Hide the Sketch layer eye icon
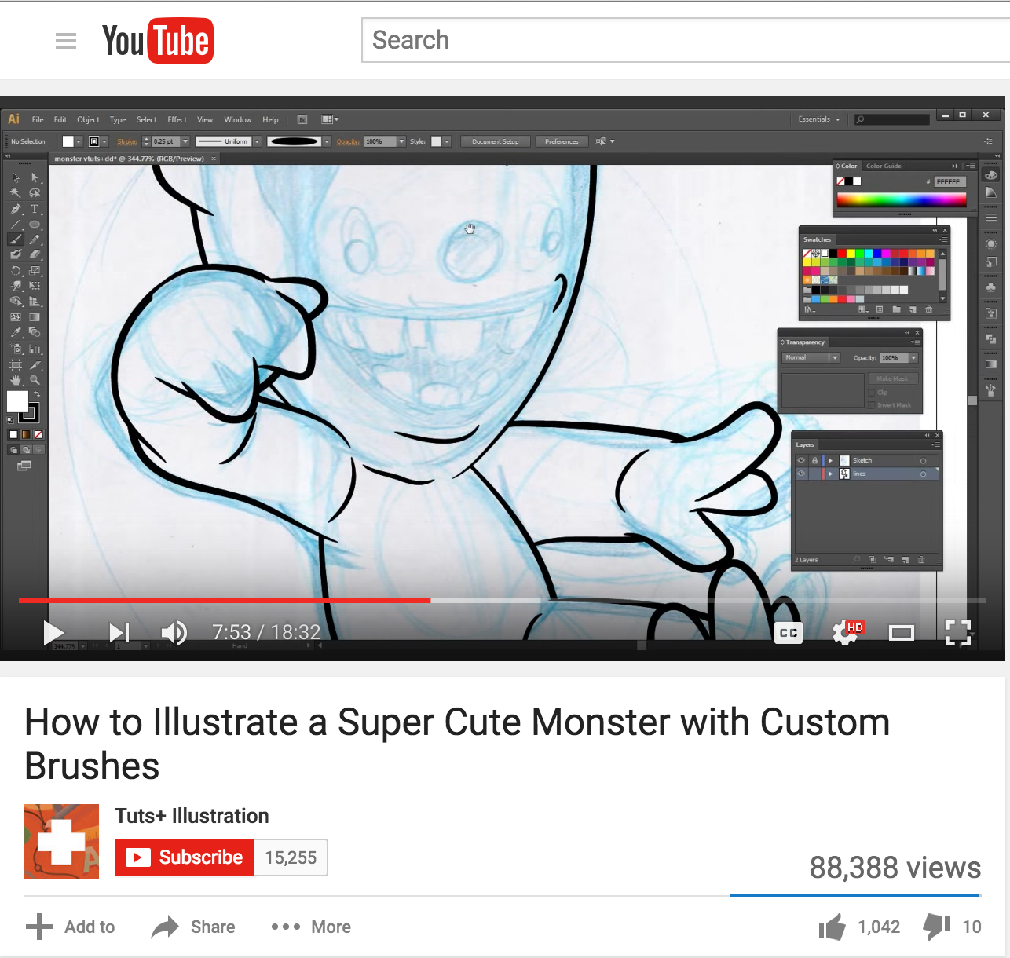 (801, 460)
